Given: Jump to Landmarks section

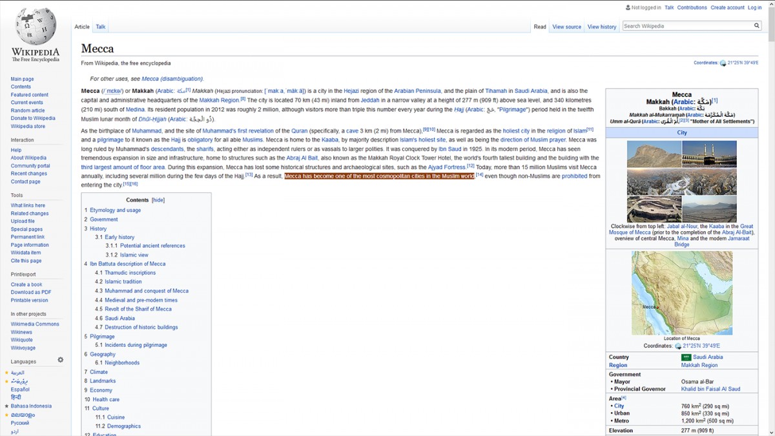Looking at the screenshot, I should coord(103,381).
